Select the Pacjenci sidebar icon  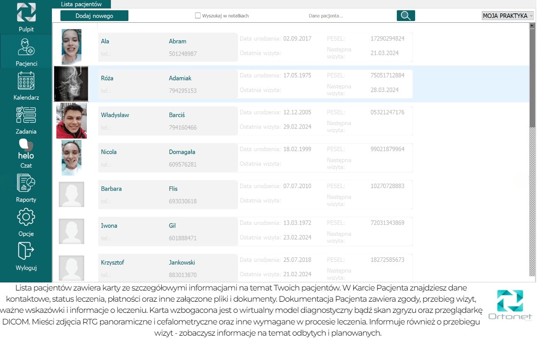pyautogui.click(x=26, y=47)
